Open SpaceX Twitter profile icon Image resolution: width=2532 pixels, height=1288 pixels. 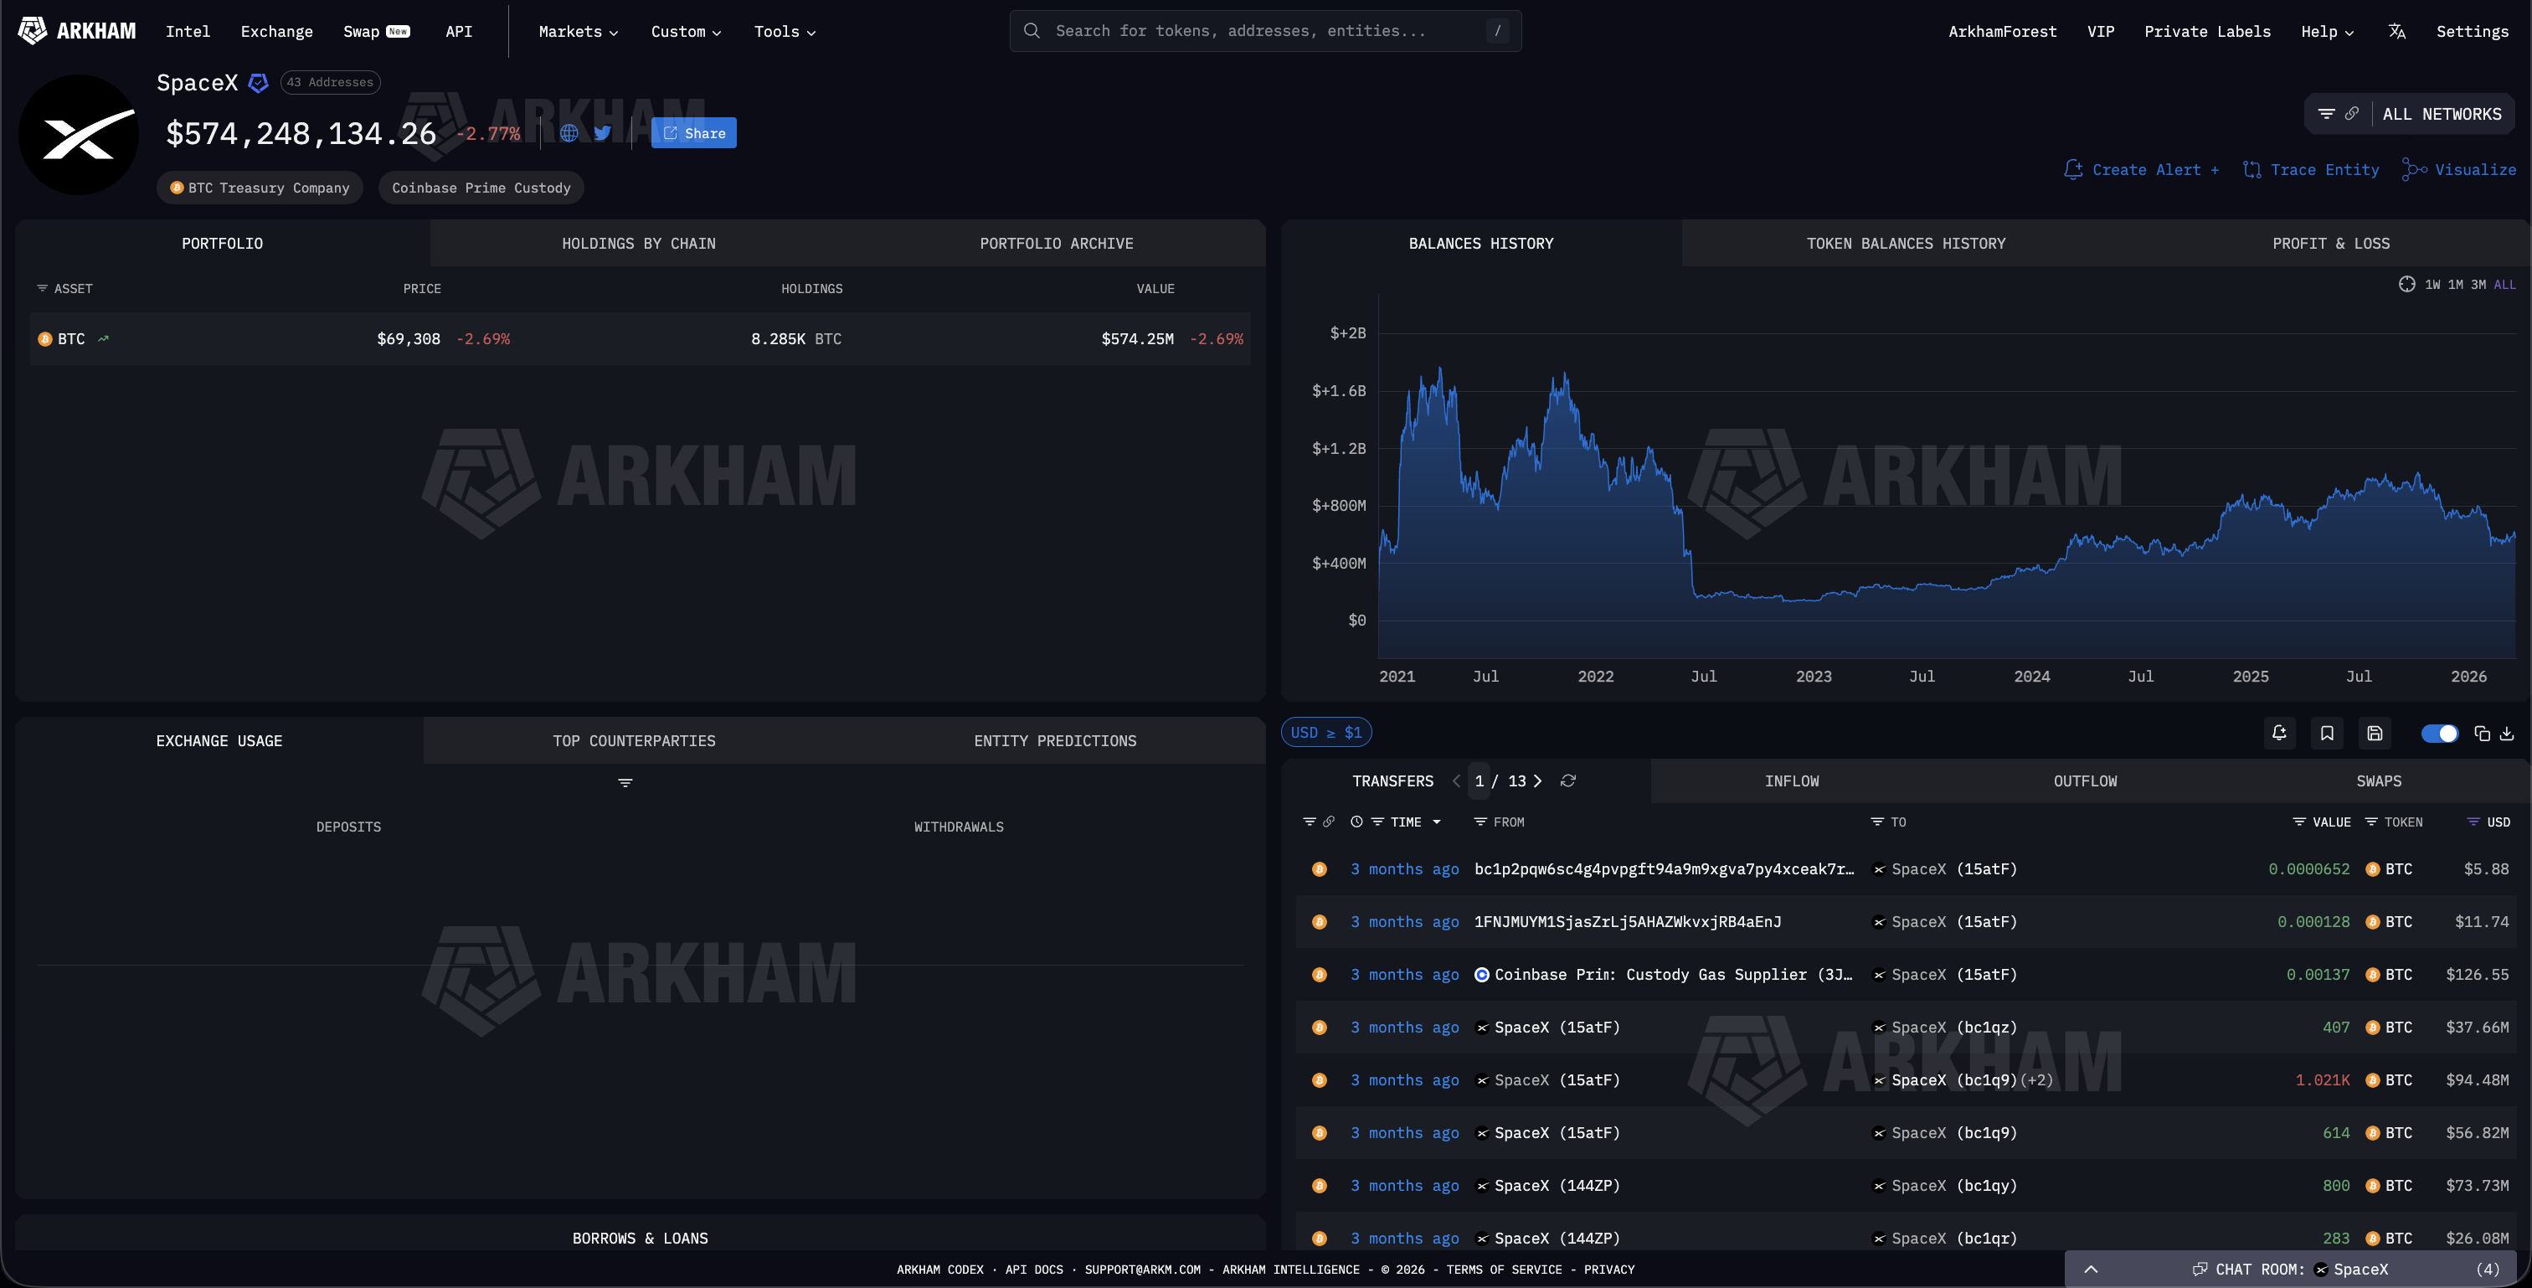pyautogui.click(x=603, y=132)
